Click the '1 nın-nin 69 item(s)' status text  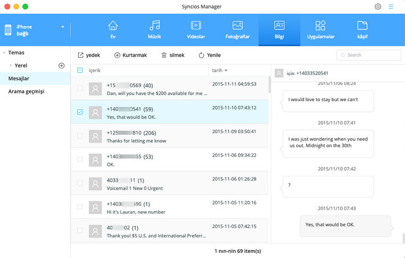coord(238,251)
